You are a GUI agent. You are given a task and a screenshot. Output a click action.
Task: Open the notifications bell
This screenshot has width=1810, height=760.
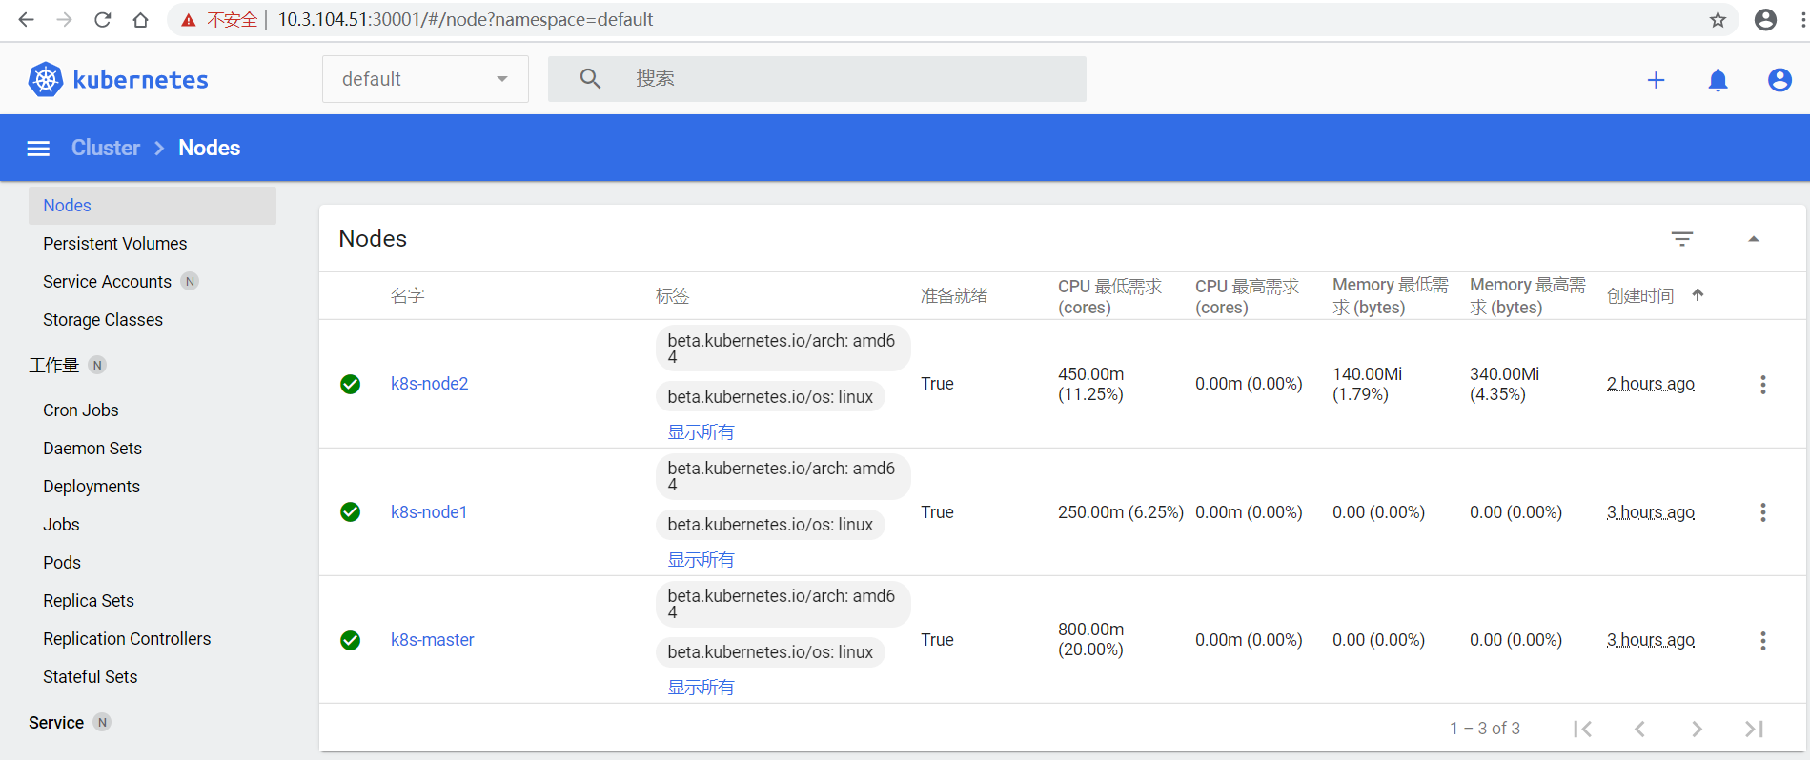tap(1718, 81)
